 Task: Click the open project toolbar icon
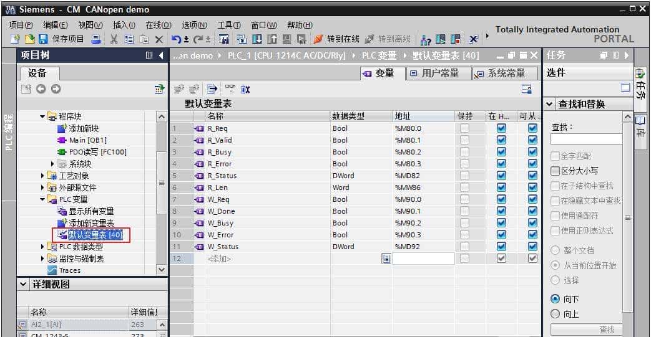pos(29,39)
